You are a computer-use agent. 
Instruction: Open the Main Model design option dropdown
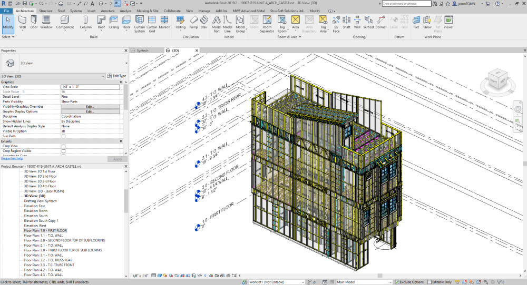(x=389, y=282)
